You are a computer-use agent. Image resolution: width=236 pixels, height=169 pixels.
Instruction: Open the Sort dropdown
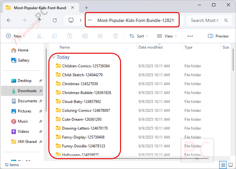click(139, 36)
